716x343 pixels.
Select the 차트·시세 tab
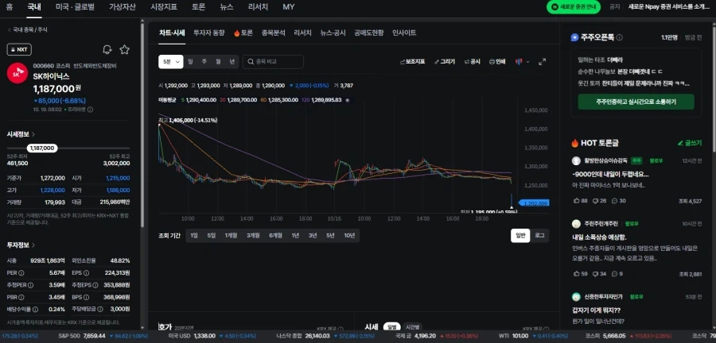click(x=172, y=33)
